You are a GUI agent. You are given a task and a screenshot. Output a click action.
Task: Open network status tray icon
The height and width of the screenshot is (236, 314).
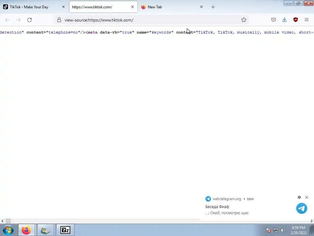coord(276,230)
